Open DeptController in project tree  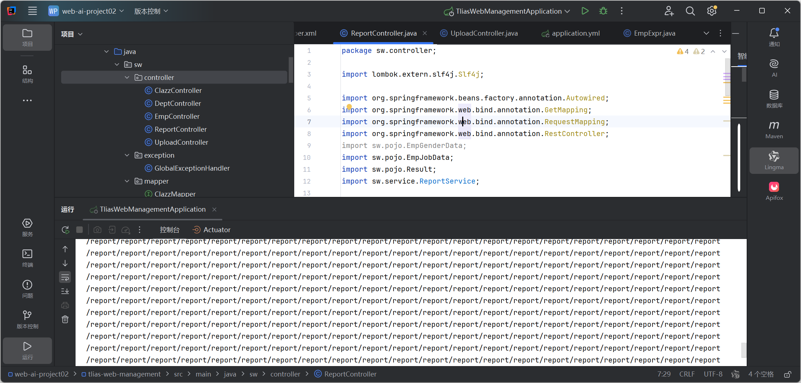[x=173, y=103]
